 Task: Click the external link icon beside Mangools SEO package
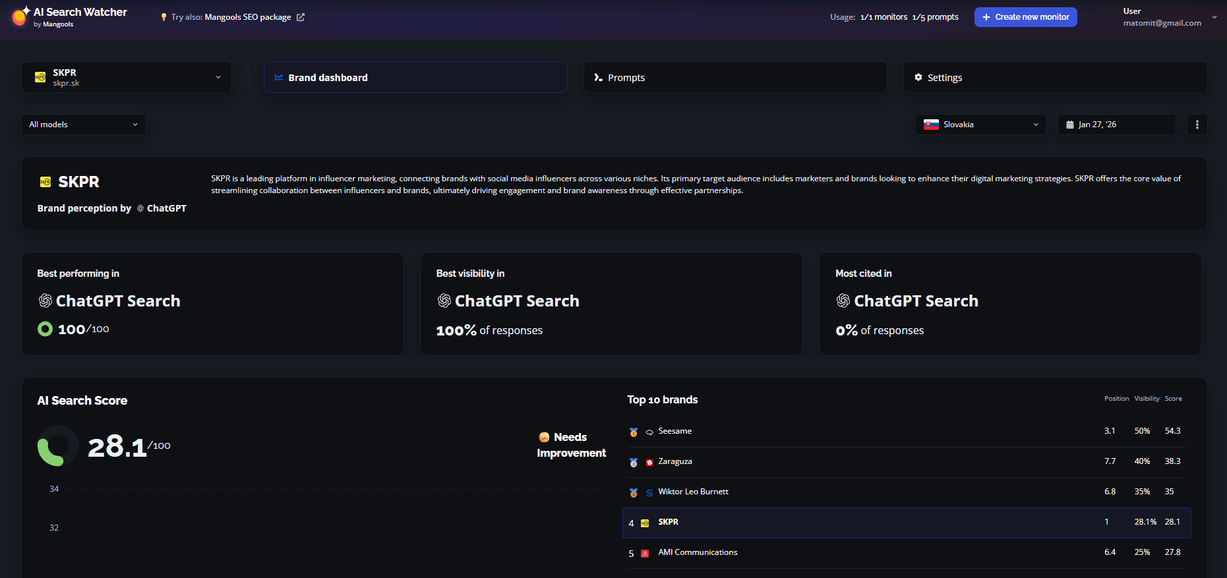point(301,17)
